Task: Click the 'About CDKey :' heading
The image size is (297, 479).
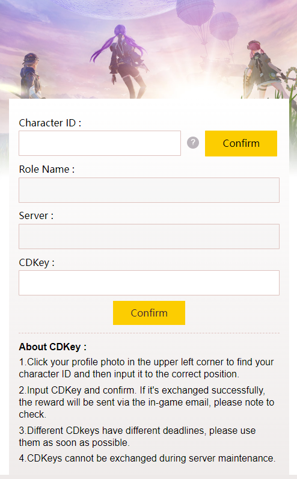Action: (x=52, y=347)
